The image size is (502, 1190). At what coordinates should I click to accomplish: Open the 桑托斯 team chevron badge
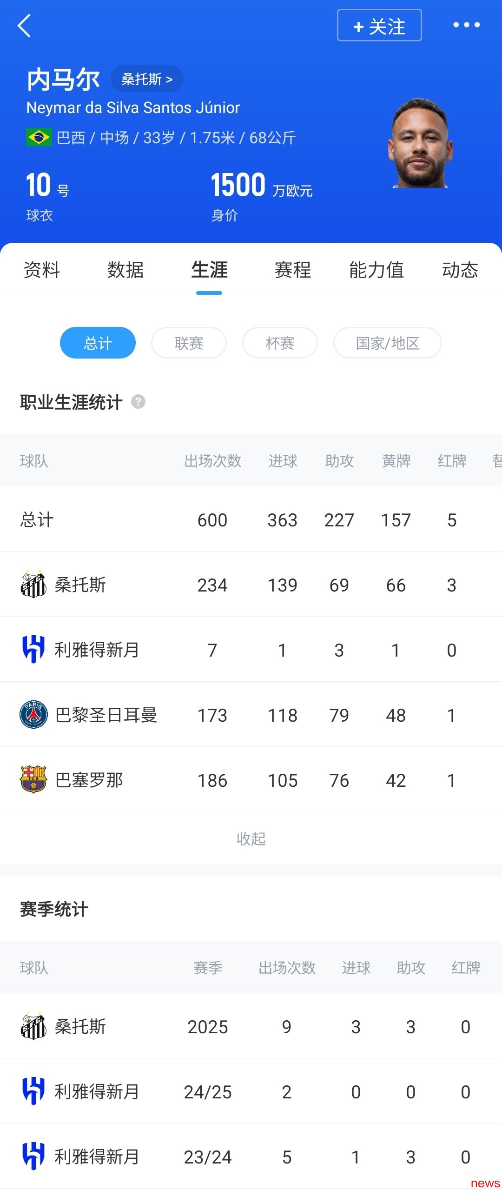tap(147, 79)
